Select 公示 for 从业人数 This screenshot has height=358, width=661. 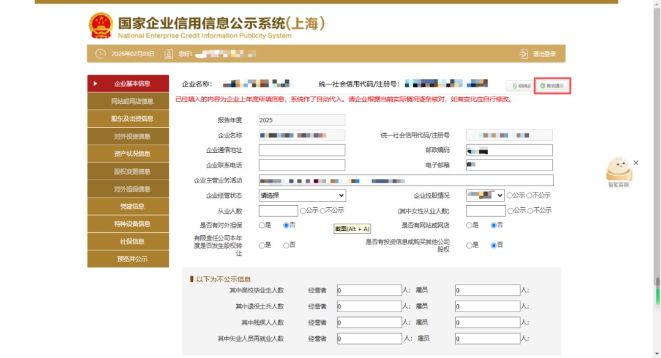pos(303,210)
